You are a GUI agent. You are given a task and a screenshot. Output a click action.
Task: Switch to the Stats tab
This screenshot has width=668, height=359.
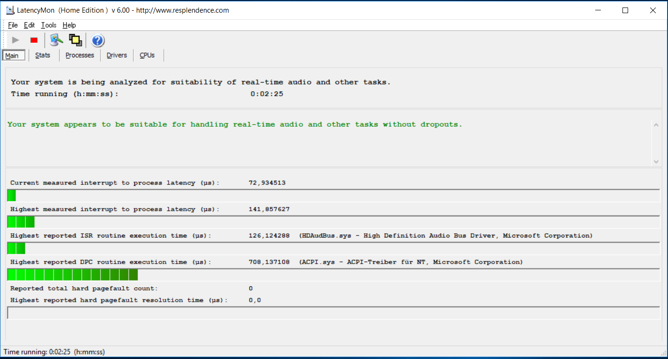pyautogui.click(x=43, y=55)
